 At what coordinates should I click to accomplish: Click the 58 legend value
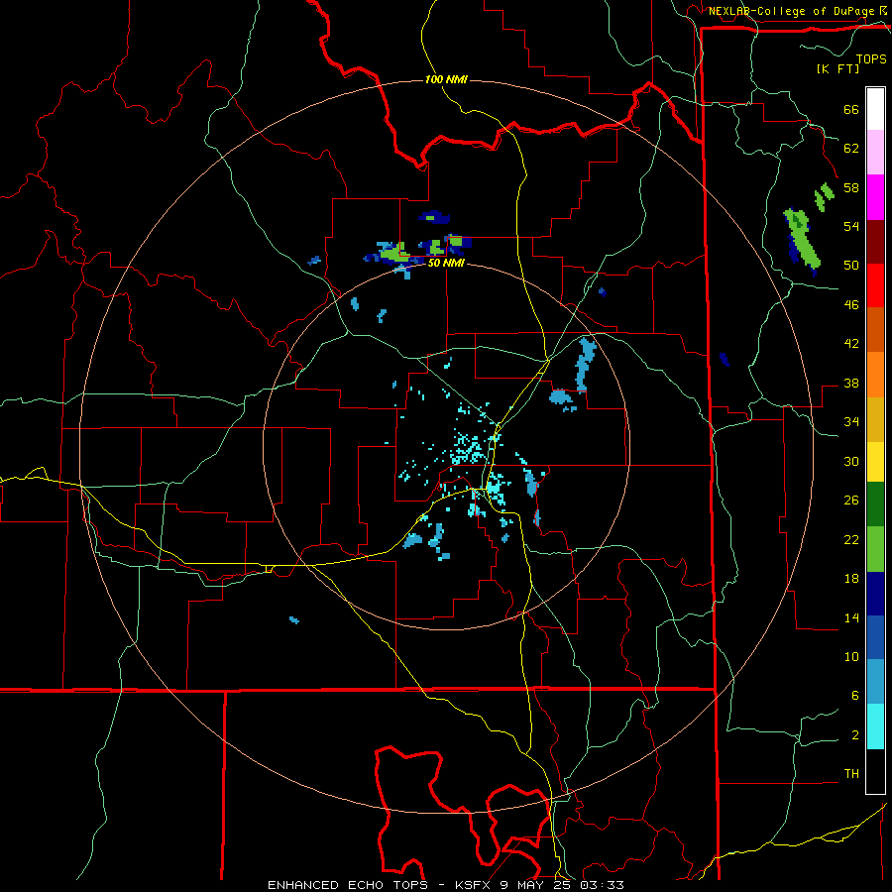point(851,187)
